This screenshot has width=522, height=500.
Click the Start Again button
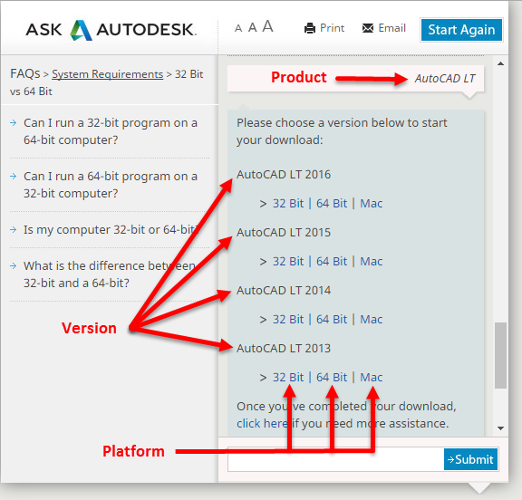(x=461, y=30)
